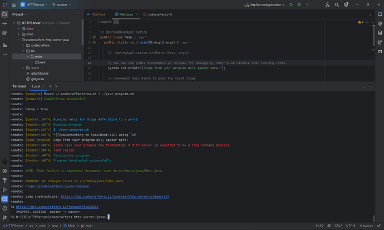Show more tool windows ellipsis
The width and height of the screenshot is (384, 230).
(4, 55)
